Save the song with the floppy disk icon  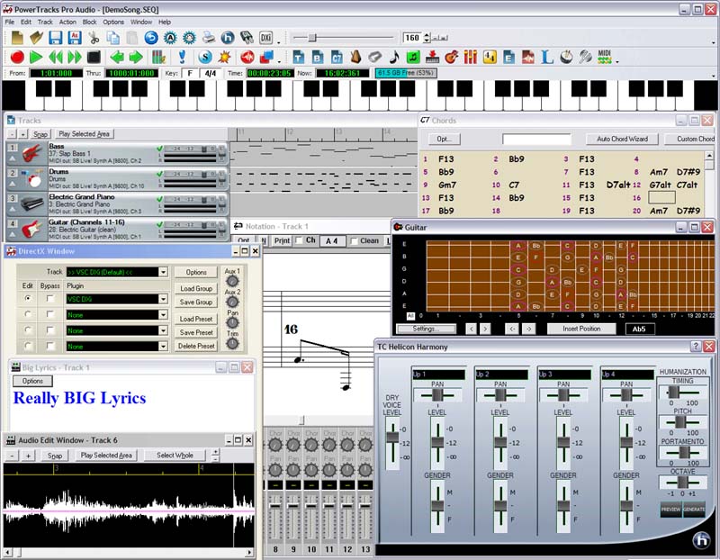[x=56, y=38]
